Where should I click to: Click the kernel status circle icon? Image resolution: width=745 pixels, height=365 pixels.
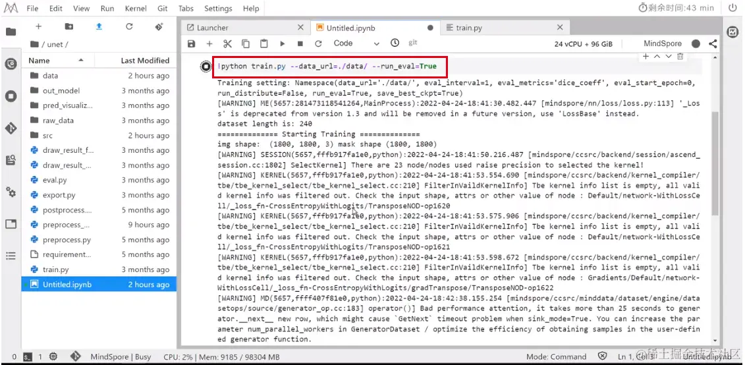(x=696, y=43)
